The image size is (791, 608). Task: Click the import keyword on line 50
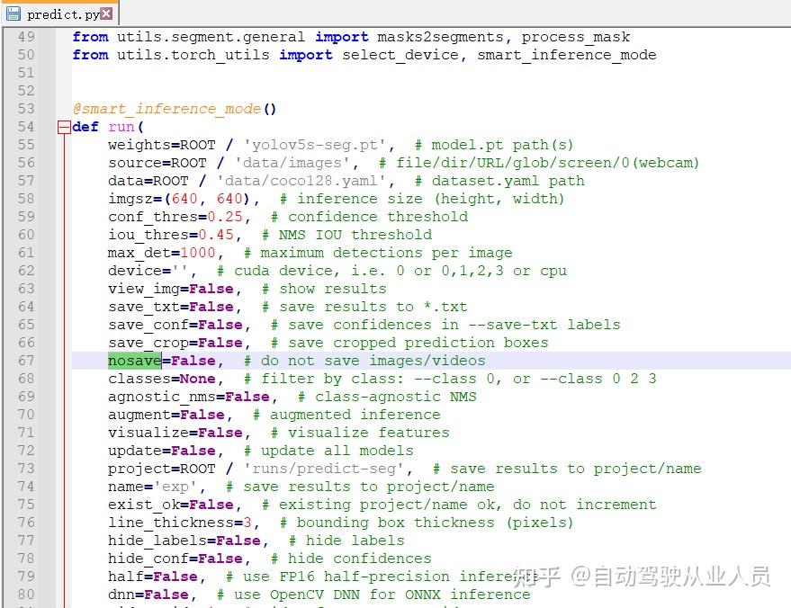(x=305, y=54)
